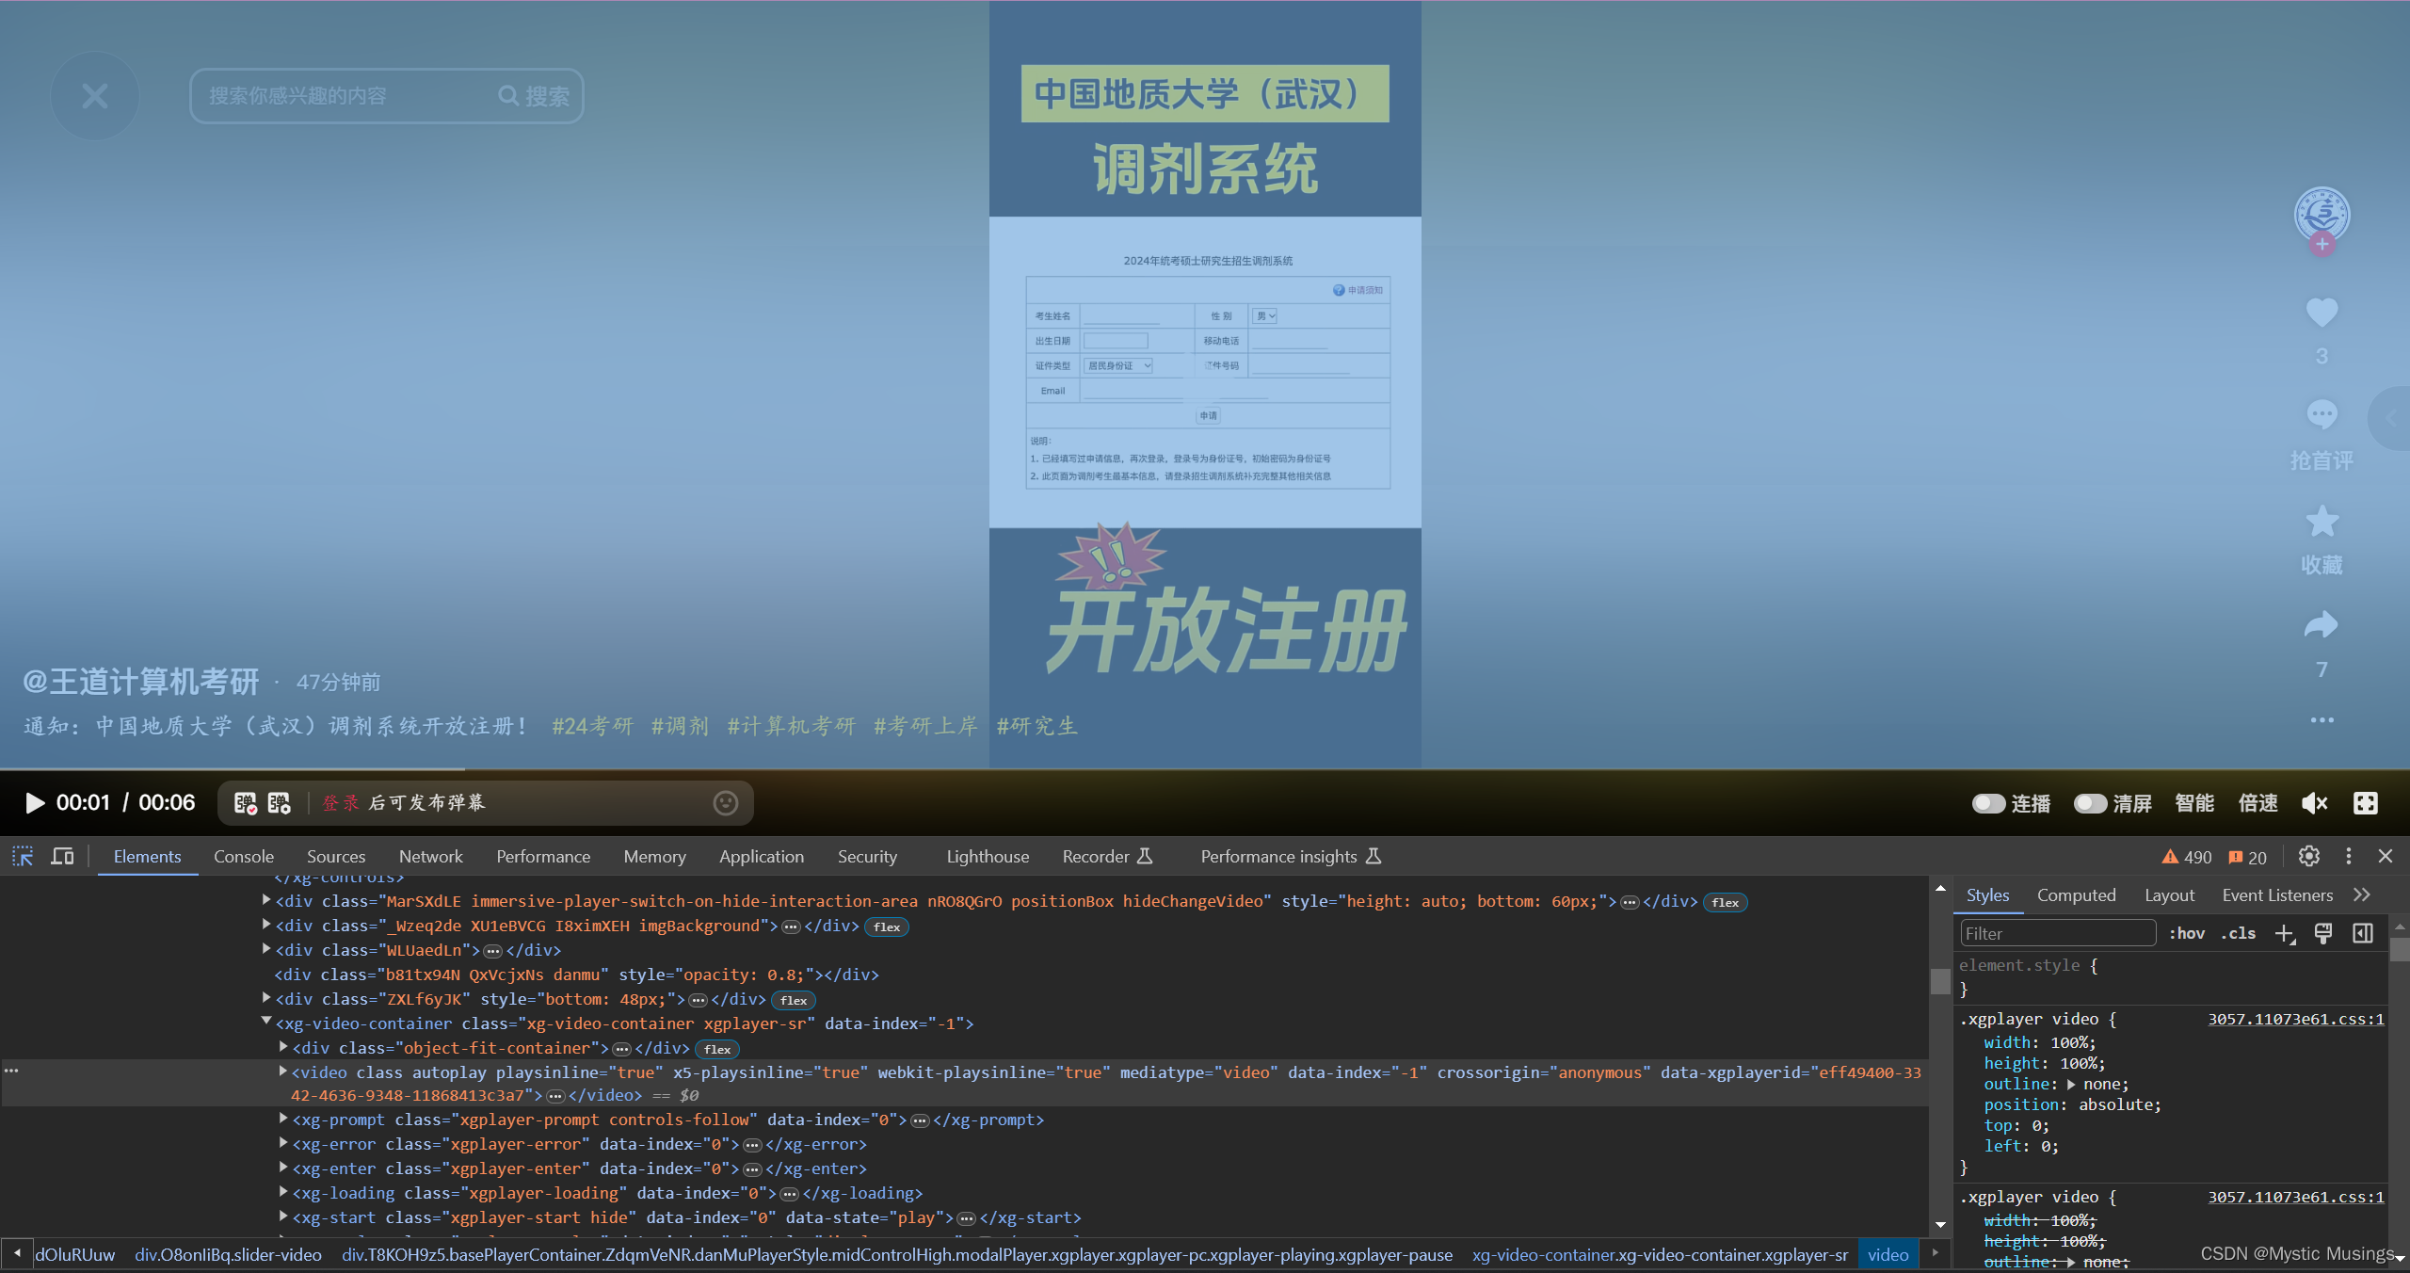Open the #调剂 hashtag

[680, 726]
